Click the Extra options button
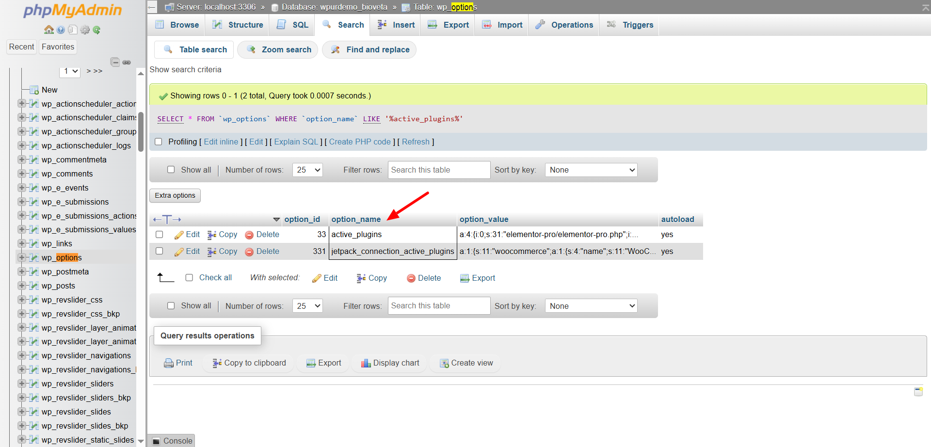The height and width of the screenshot is (447, 931). click(x=175, y=196)
